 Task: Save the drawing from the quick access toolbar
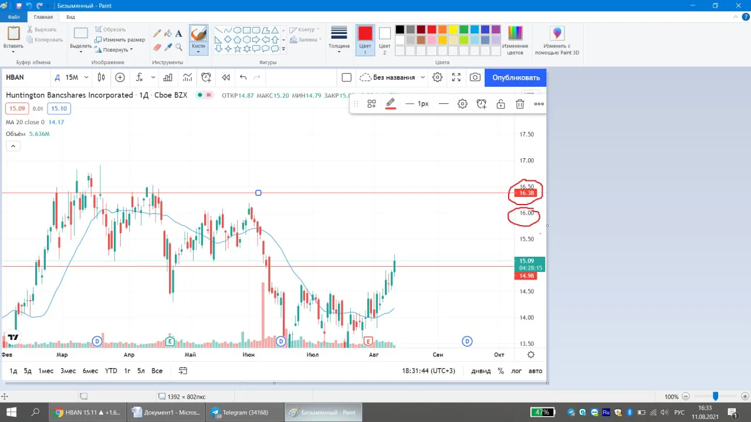click(x=19, y=5)
